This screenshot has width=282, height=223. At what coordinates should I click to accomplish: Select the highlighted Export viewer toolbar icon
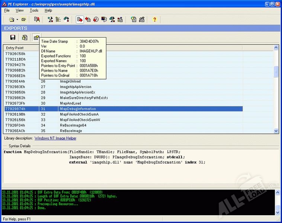pos(80,19)
